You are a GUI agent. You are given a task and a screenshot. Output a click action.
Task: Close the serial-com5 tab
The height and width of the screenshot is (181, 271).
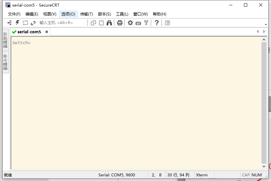point(47,32)
